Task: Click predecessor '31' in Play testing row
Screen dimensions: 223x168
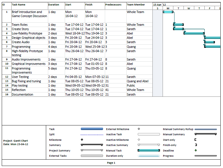Action: (x=107, y=85)
